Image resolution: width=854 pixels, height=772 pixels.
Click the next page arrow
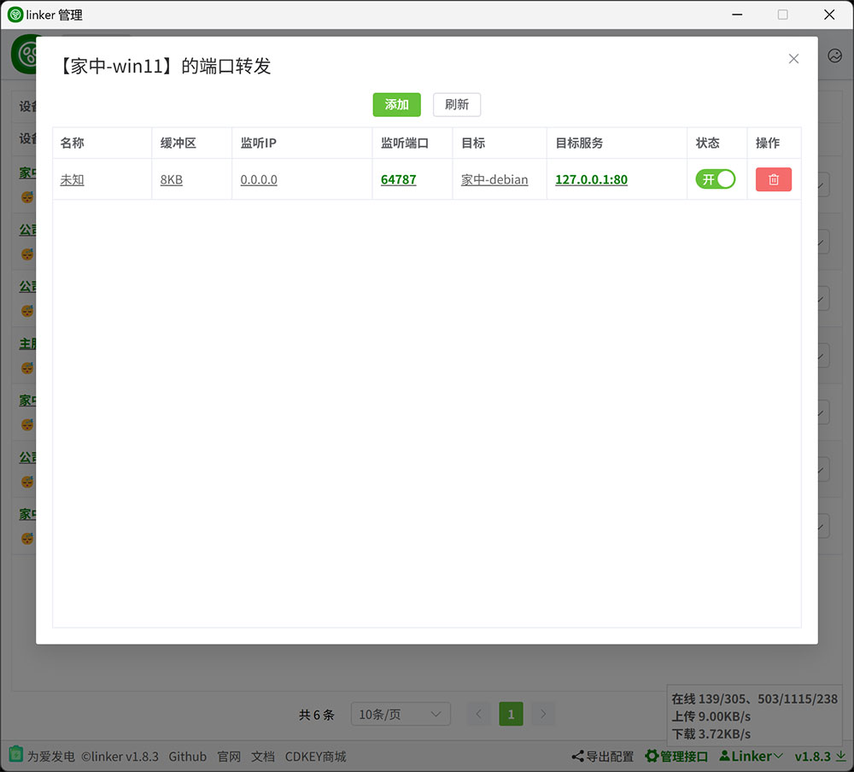(x=543, y=715)
